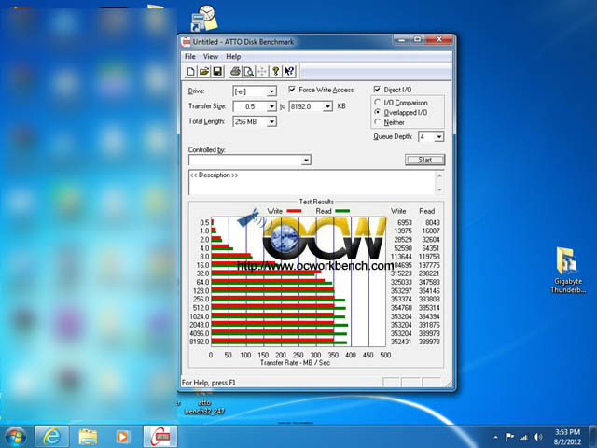This screenshot has height=448, width=597.
Task: Toggle the Direct I/O checkbox
Action: (377, 90)
